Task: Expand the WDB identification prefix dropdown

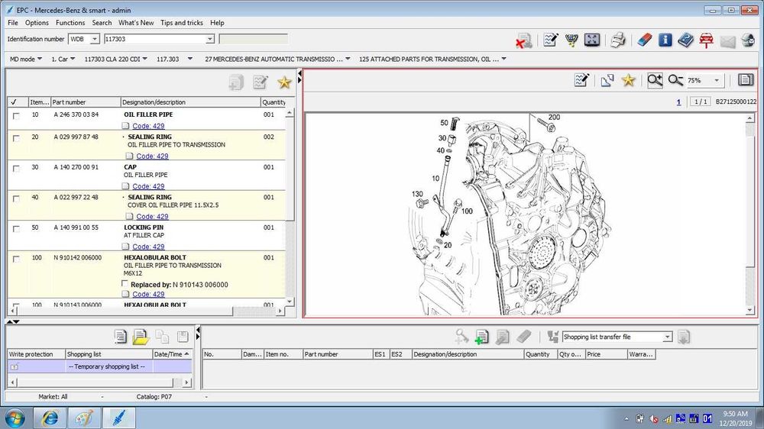Action: pyautogui.click(x=95, y=39)
